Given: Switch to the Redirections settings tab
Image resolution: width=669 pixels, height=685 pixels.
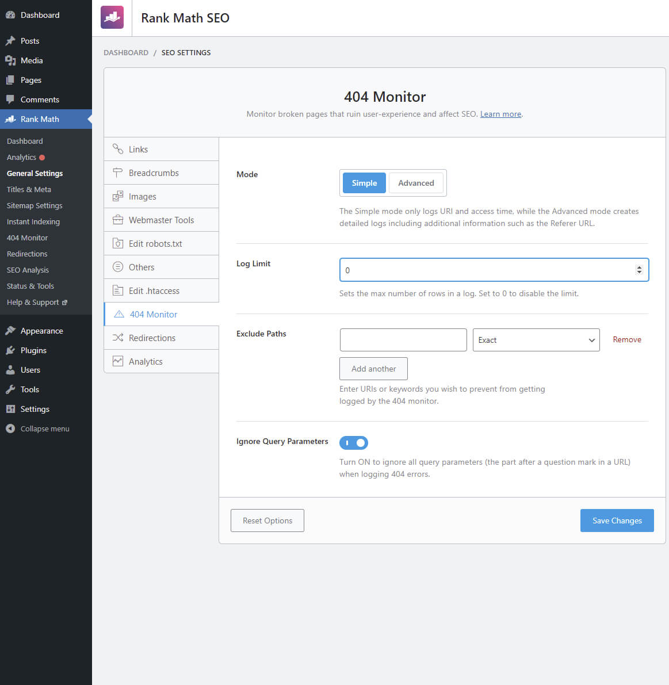Looking at the screenshot, I should click(161, 338).
